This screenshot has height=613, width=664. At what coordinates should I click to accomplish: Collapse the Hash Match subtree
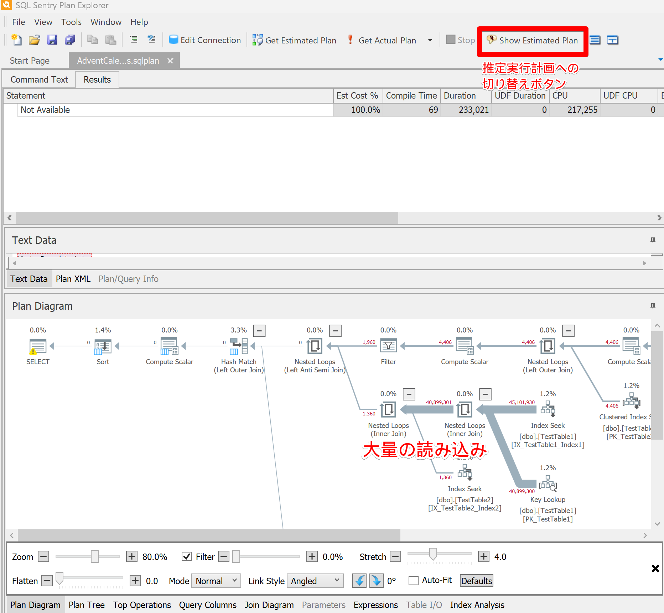pos(259,331)
